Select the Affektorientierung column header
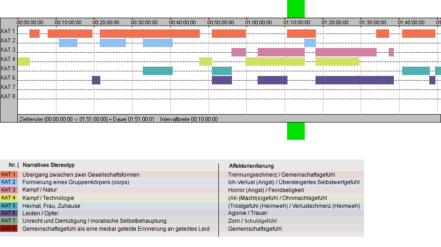The width and height of the screenshot is (441, 247). click(x=251, y=166)
